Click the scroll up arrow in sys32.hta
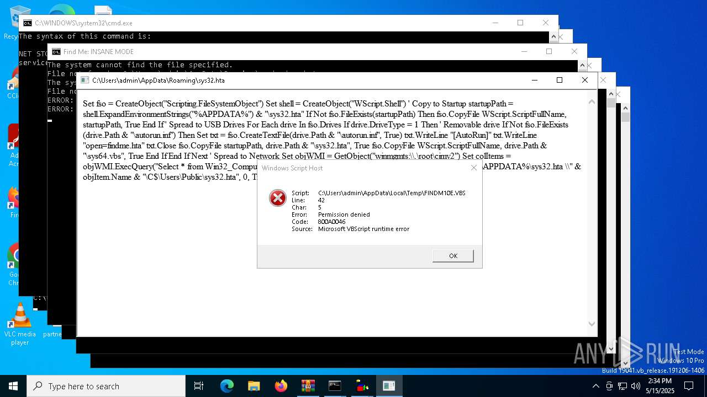The height and width of the screenshot is (397, 707). tap(592, 102)
